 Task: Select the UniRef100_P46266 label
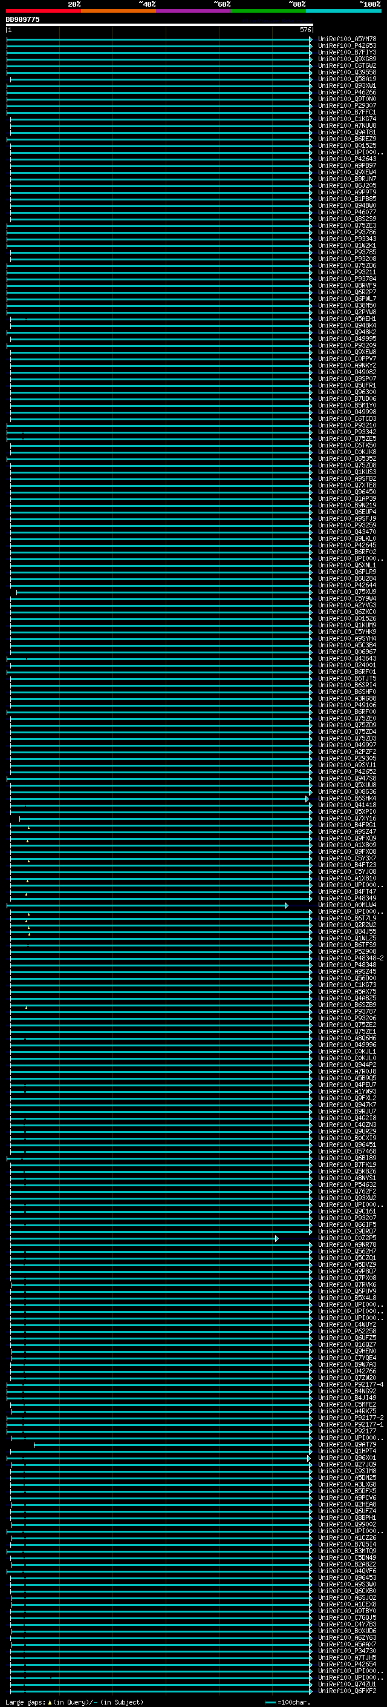[x=347, y=92]
